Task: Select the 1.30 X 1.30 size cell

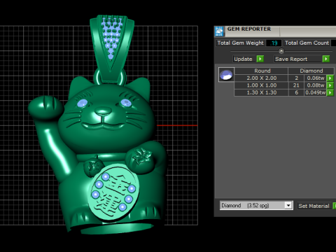Action: pos(261,92)
